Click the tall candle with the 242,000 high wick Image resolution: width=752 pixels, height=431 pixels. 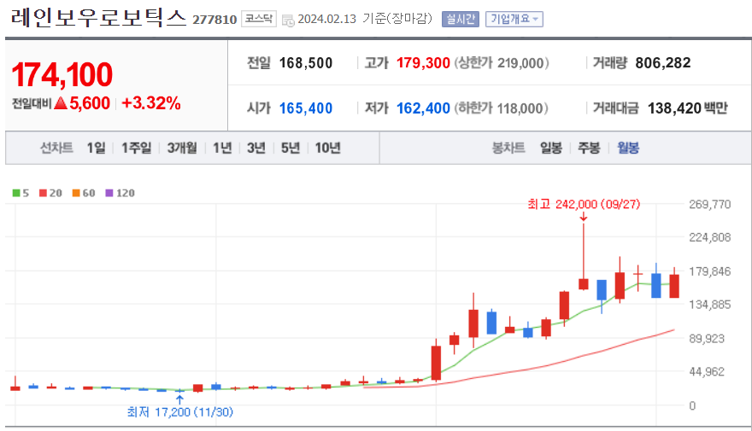pyautogui.click(x=583, y=283)
